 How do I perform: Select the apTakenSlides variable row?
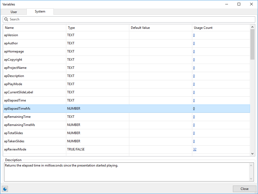[x=127, y=141]
